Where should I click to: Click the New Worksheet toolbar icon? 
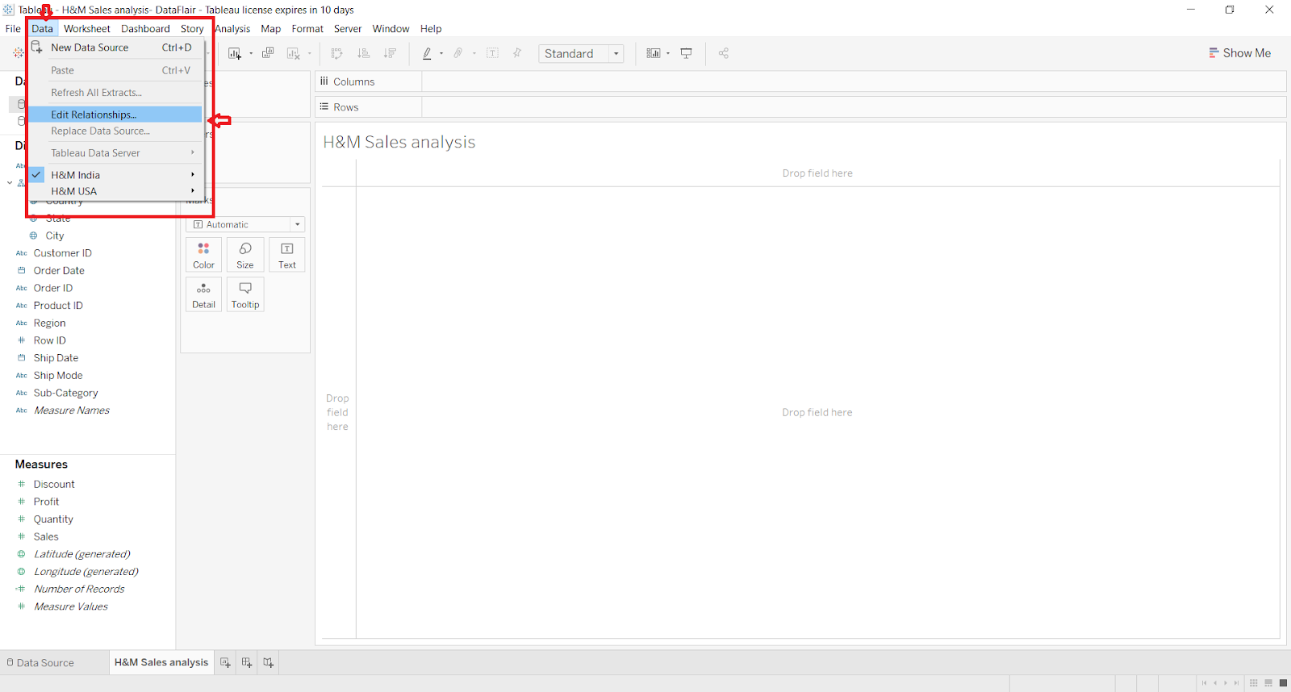pyautogui.click(x=235, y=53)
